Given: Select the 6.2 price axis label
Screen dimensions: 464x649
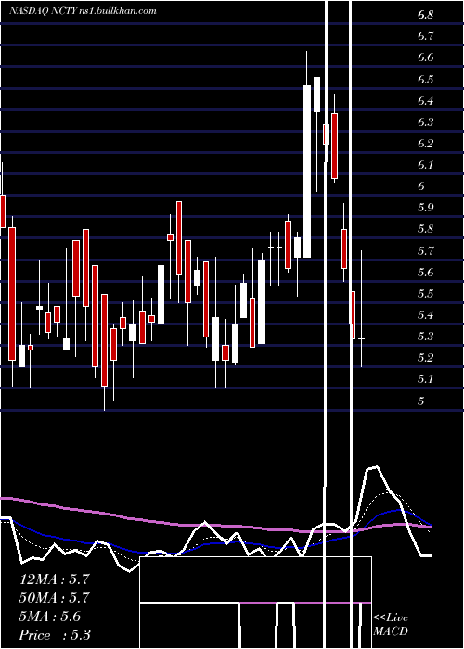Looking at the screenshot, I should [425, 144].
